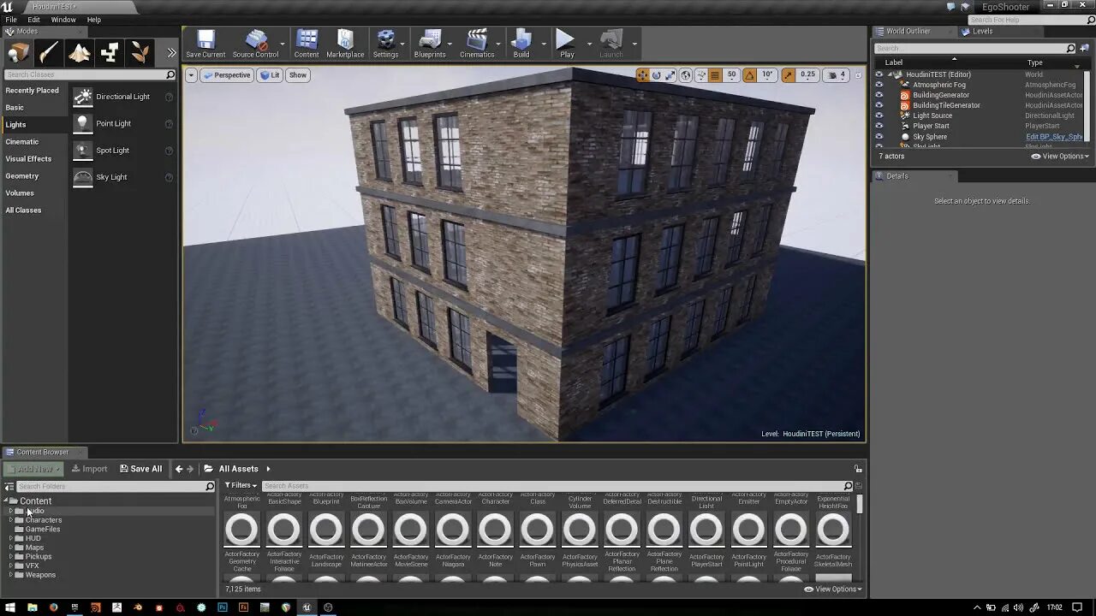
Task: Select the Landscape mode icon
Action: pos(80,53)
